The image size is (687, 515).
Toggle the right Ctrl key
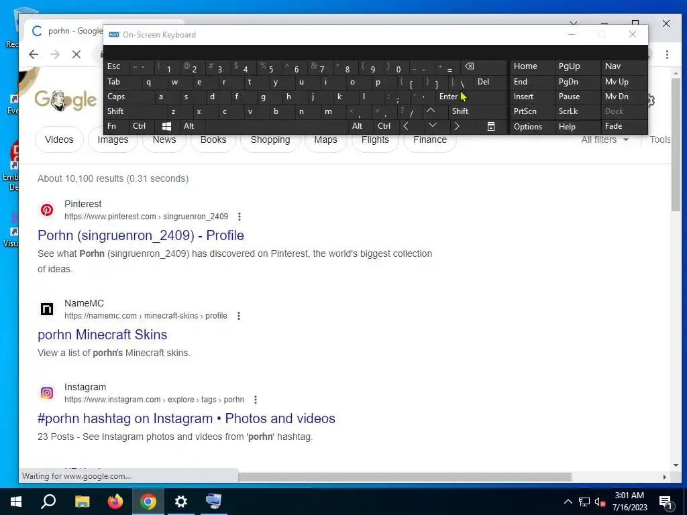click(384, 127)
